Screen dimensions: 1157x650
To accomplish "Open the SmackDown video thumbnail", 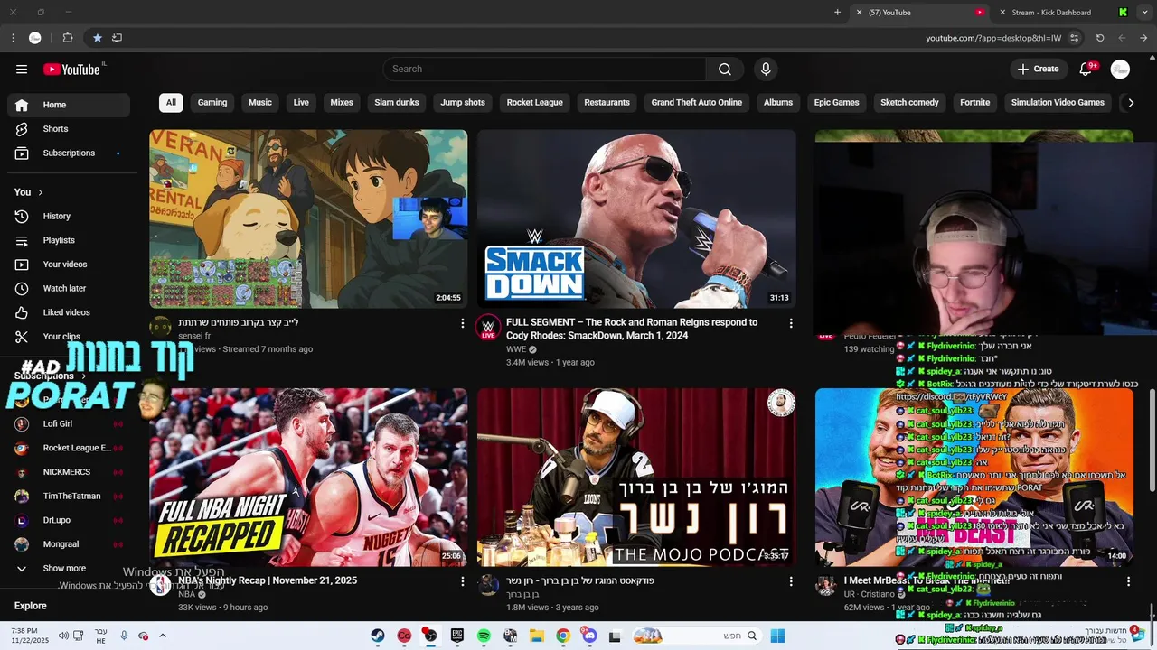I will [x=636, y=219].
